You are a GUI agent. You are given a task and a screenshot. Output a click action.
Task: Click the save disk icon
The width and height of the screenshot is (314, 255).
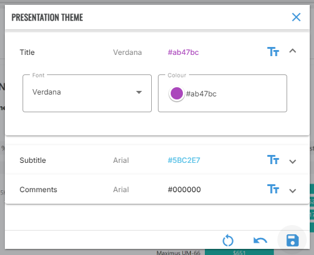click(x=292, y=240)
